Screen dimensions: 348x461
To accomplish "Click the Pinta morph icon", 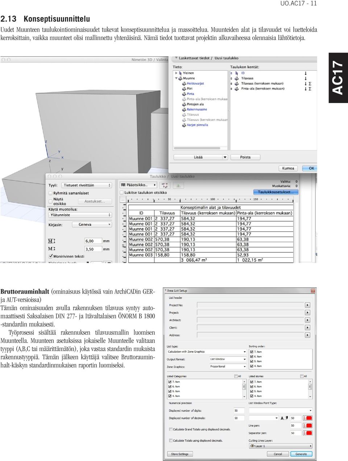I will 184,94.
